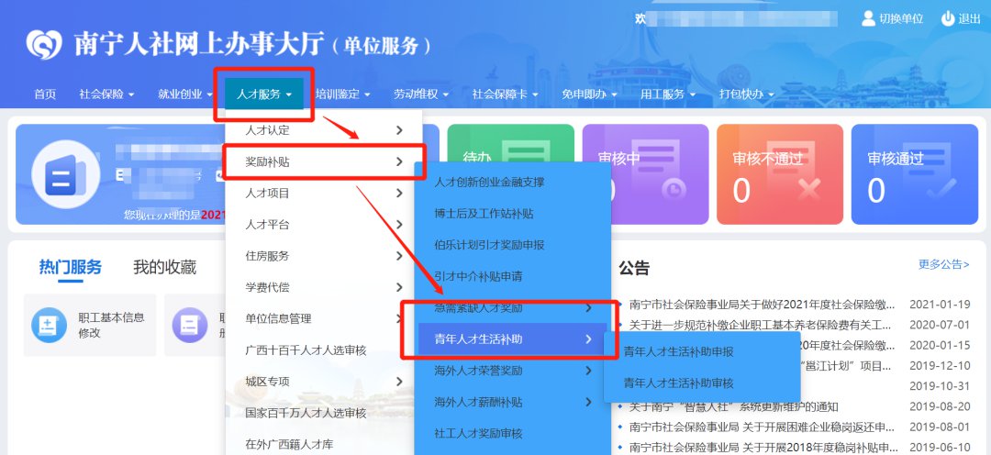Click the 切换单位 user icon
Image resolution: width=991 pixels, height=455 pixels.
(x=868, y=18)
